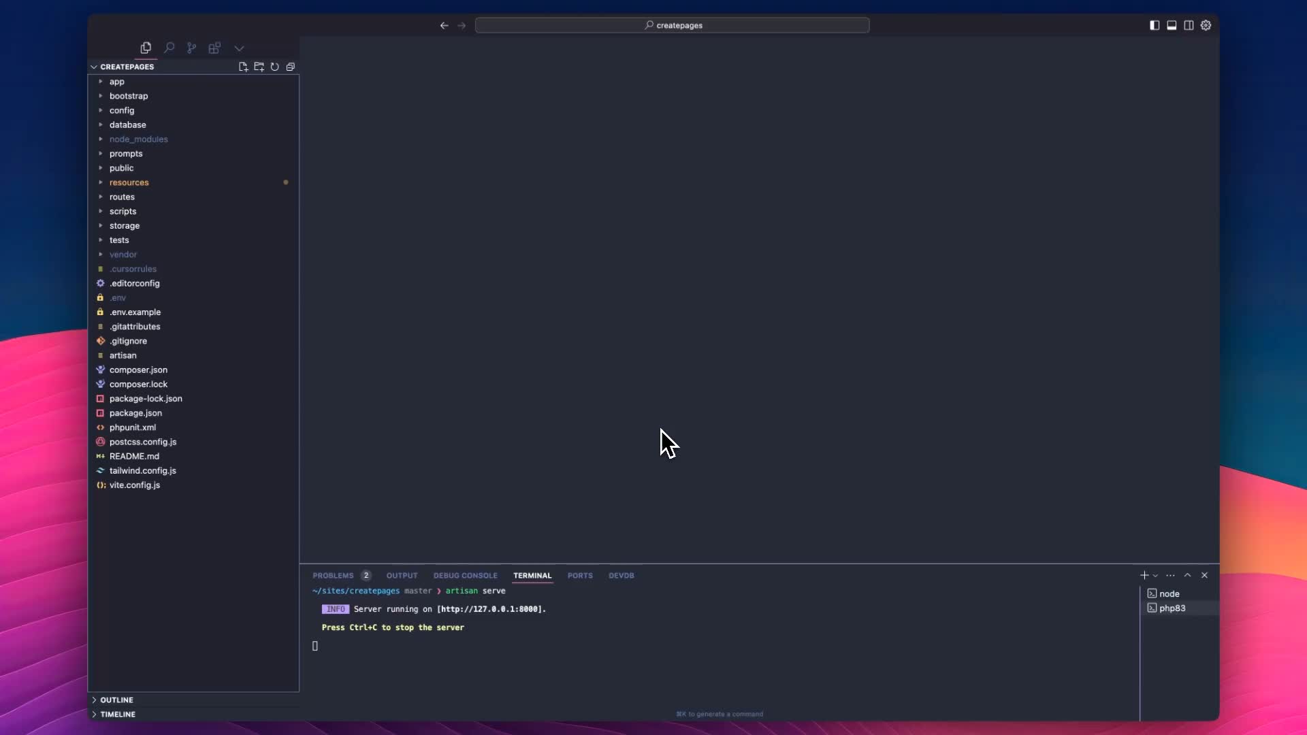Expand the storage folder
This screenshot has height=735, width=1307.
[x=193, y=226]
